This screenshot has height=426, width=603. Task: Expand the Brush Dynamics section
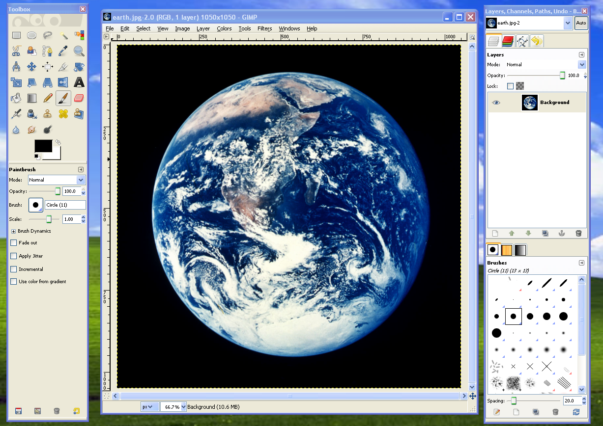13,231
